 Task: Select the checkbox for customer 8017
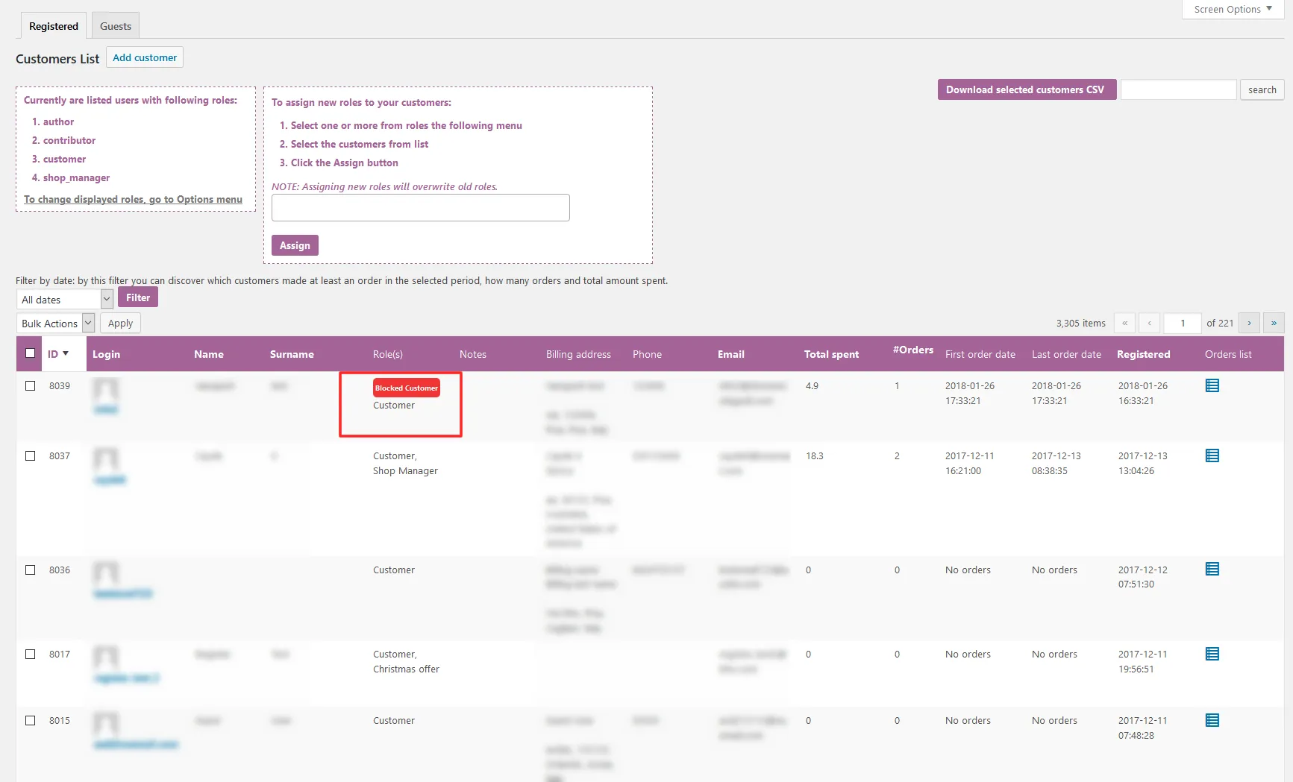coord(30,654)
